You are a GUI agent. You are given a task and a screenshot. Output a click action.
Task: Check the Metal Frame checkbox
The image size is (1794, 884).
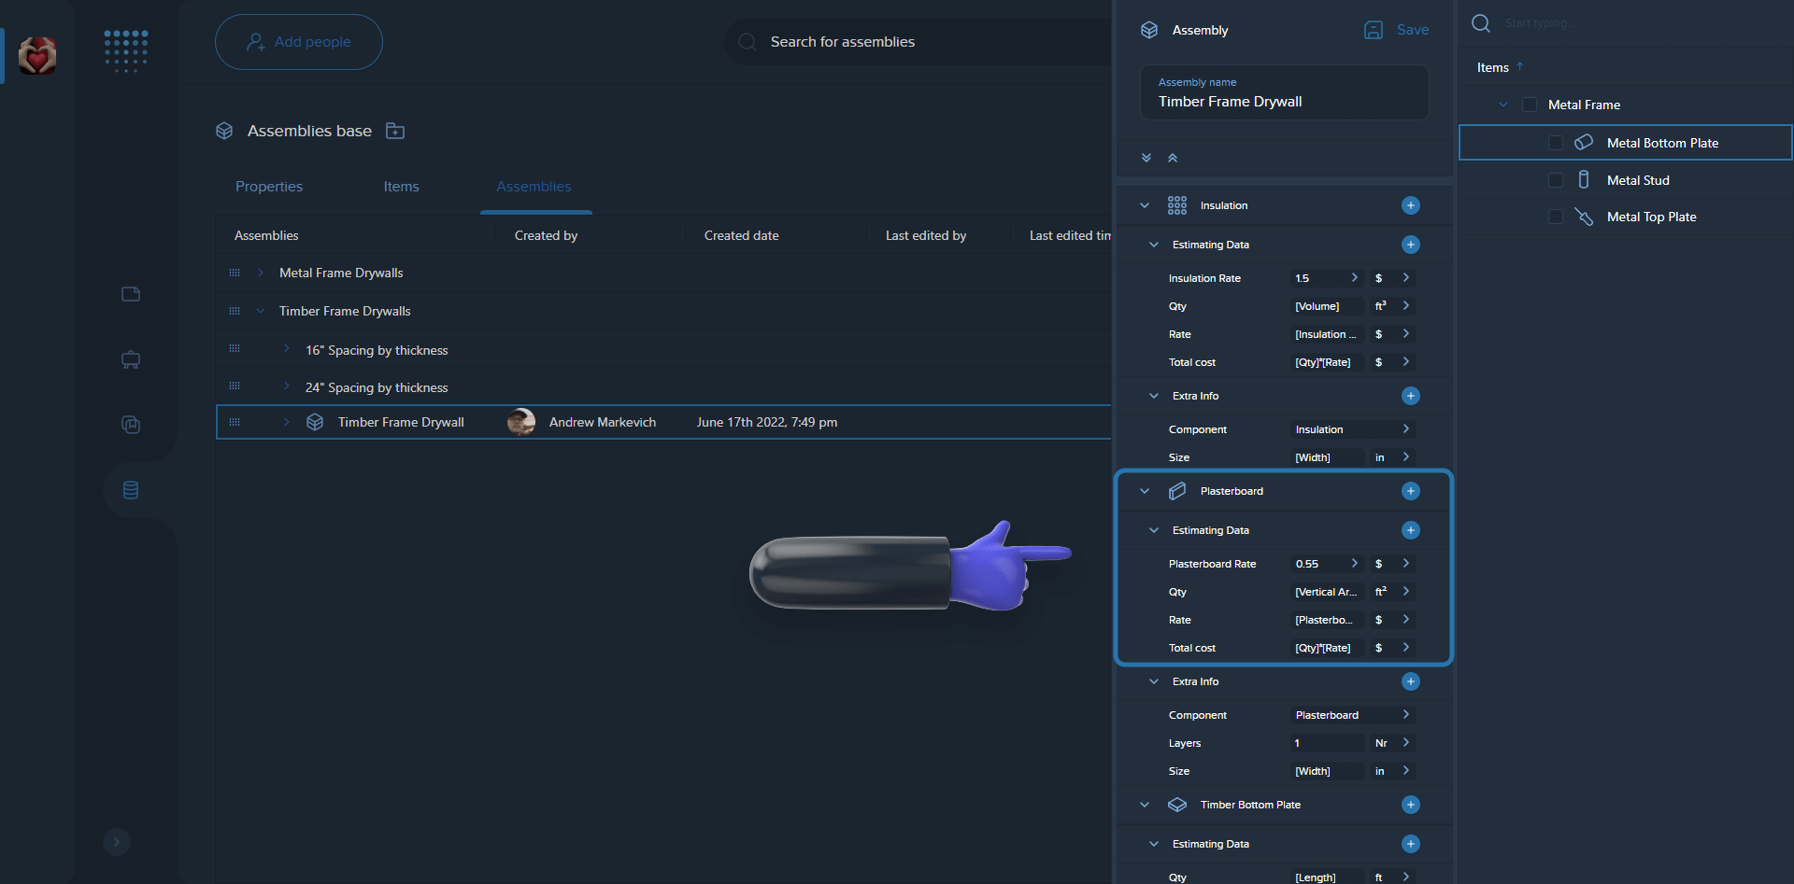click(1530, 105)
